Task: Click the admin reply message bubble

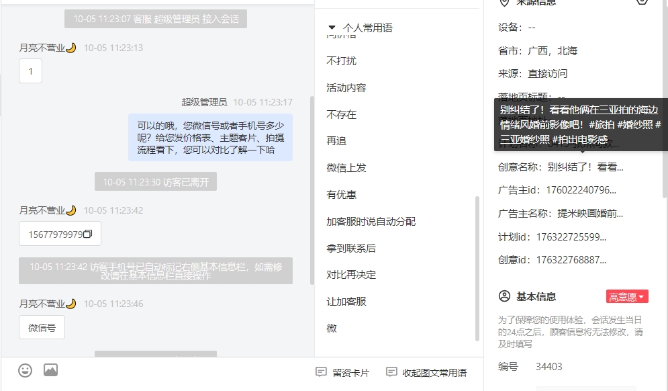Action: tap(210, 137)
